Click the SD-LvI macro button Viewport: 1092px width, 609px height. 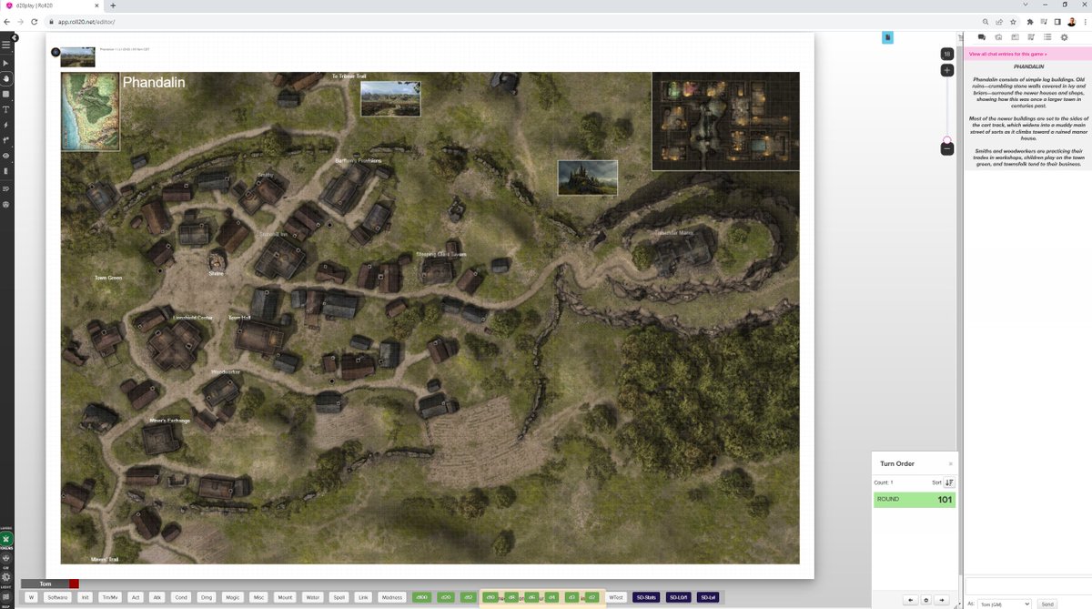coord(709,597)
